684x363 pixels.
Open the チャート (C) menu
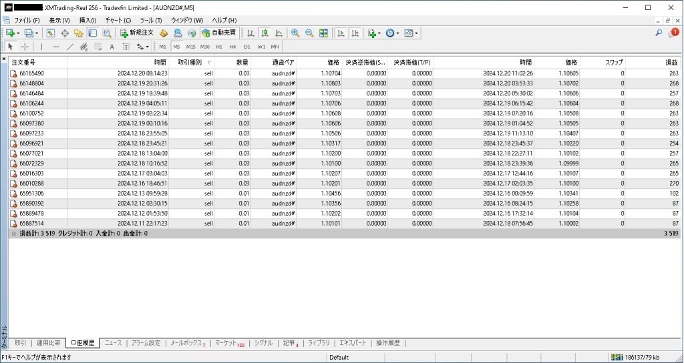[x=118, y=20]
